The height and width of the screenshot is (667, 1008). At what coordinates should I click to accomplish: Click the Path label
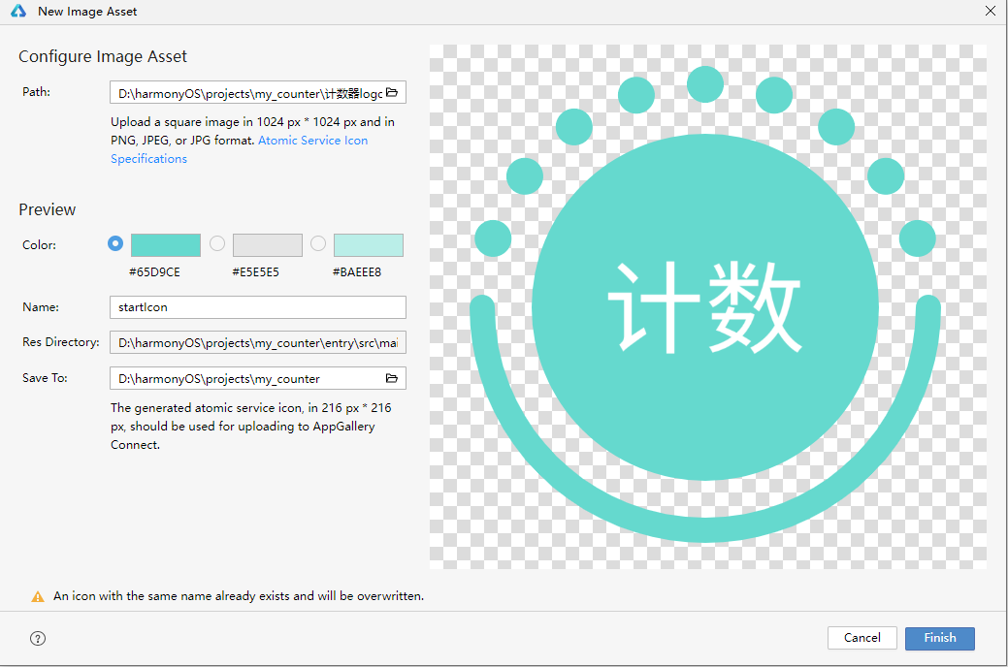click(36, 92)
